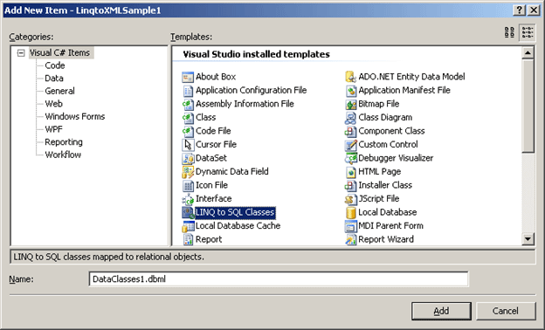Click the Component Class icon
The height and width of the screenshot is (330, 545).
[x=350, y=131]
